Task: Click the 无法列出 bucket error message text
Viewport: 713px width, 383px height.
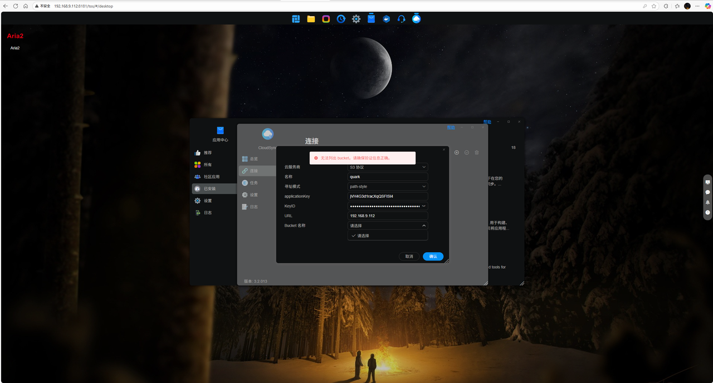Action: click(355, 158)
